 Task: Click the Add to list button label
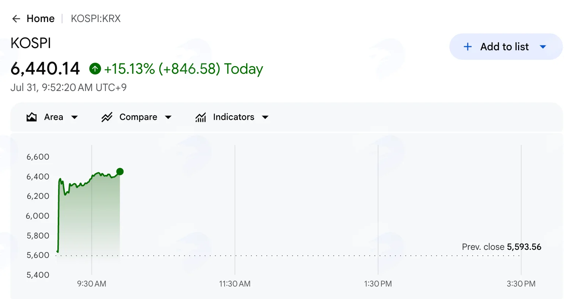[504, 47]
